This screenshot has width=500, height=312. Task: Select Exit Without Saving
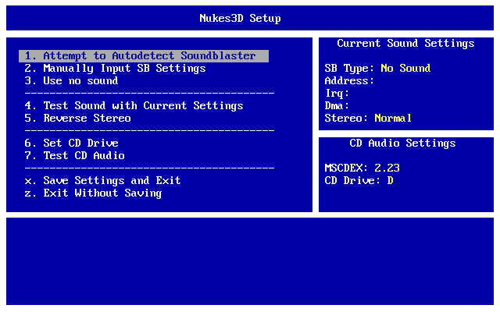93,193
